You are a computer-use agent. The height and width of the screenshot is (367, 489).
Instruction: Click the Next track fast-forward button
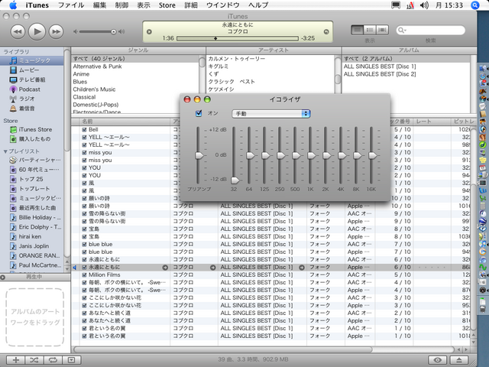[x=57, y=31]
